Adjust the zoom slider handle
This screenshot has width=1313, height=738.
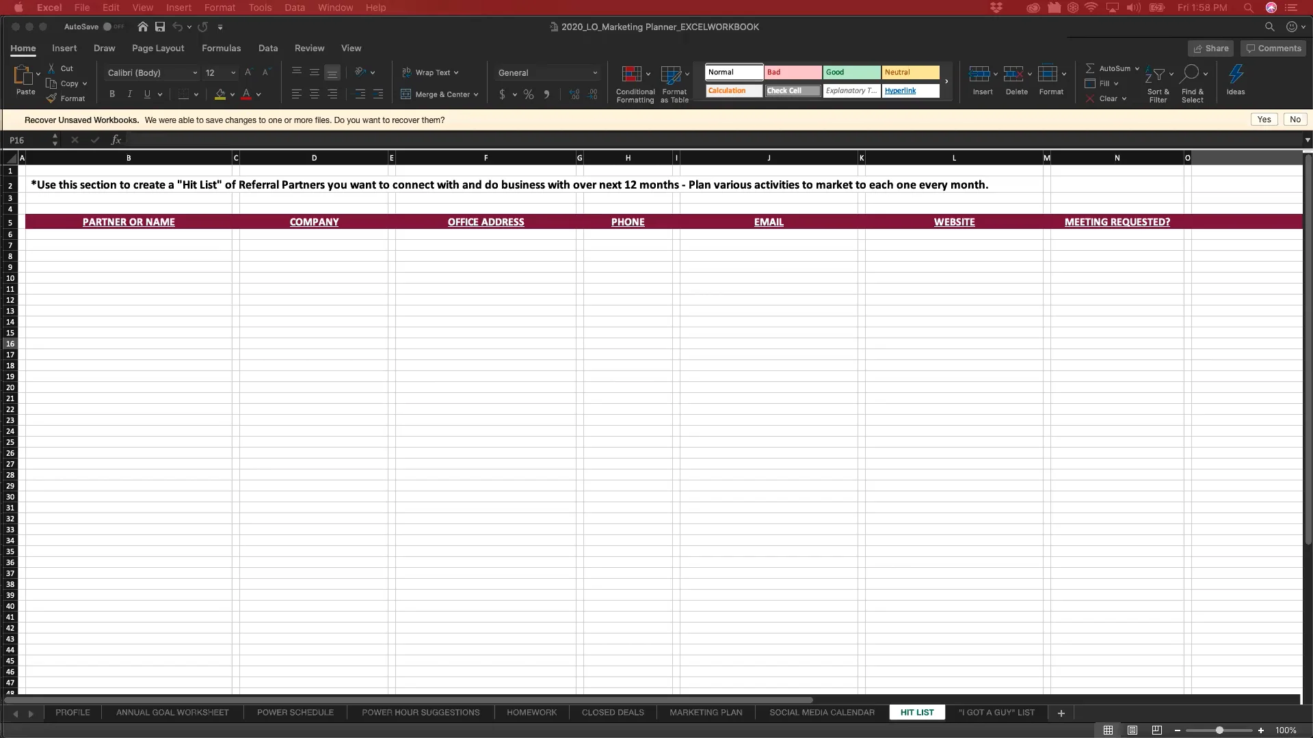[1219, 730]
